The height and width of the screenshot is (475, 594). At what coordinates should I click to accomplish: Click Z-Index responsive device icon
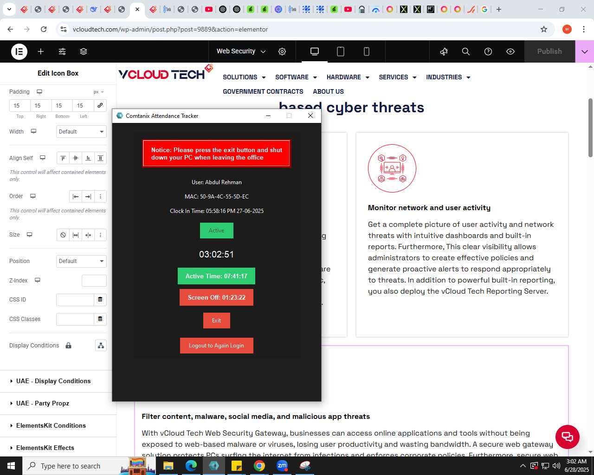pyautogui.click(x=38, y=280)
